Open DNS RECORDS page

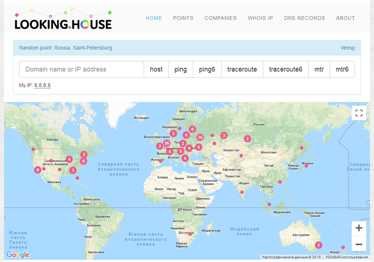304,18
